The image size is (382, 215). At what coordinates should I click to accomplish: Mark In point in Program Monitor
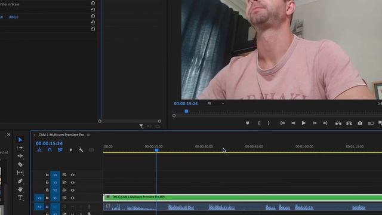(258, 123)
